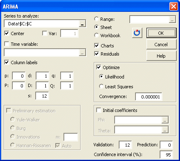Click the blue reset arrow icon
Screen dimensions: 180x161
click(x=137, y=33)
